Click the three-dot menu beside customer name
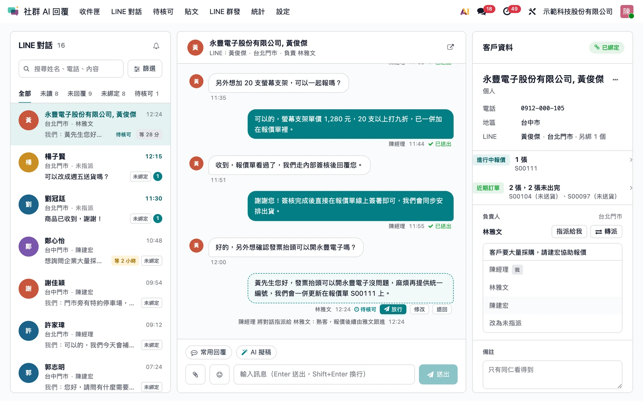 [x=615, y=80]
